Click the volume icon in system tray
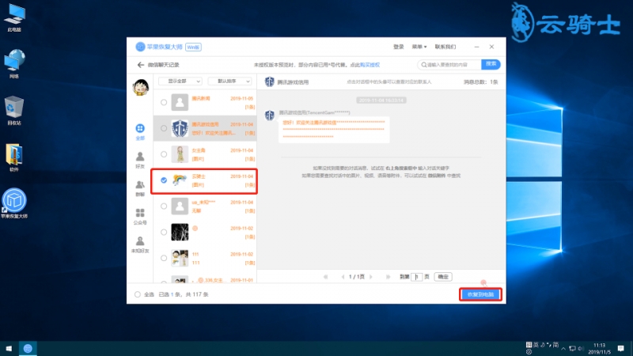The width and height of the screenshot is (633, 356). tap(581, 348)
